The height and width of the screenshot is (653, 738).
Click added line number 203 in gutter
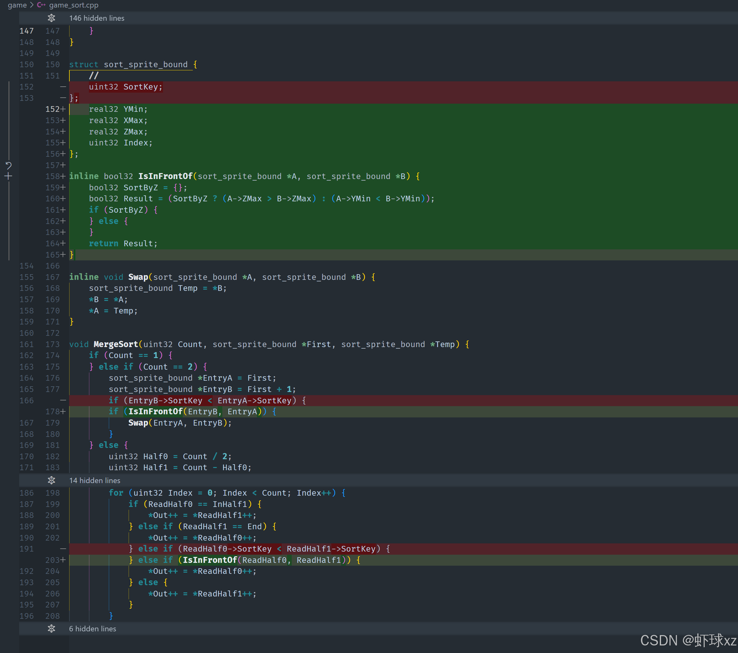coord(53,560)
